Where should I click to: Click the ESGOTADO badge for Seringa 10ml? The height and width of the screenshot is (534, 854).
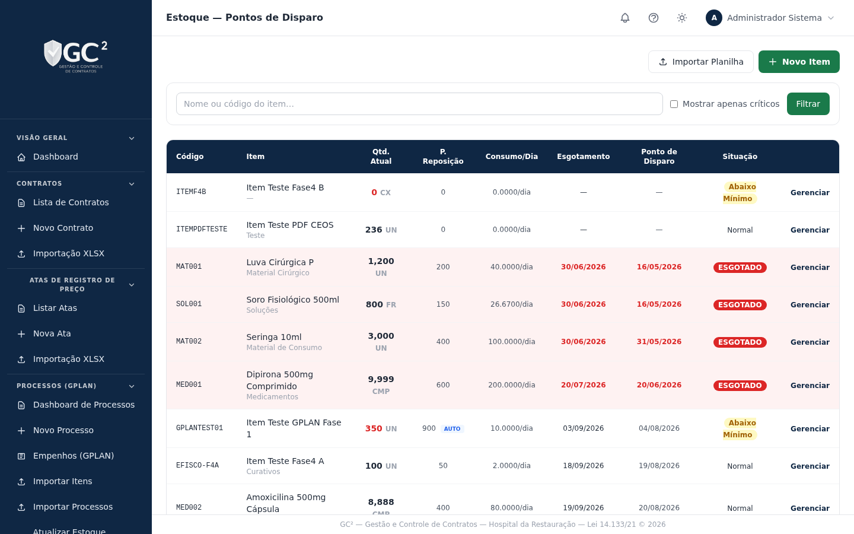pyautogui.click(x=740, y=342)
